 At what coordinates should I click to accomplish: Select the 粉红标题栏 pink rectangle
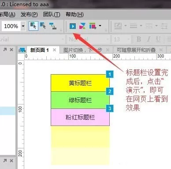tap(80, 117)
